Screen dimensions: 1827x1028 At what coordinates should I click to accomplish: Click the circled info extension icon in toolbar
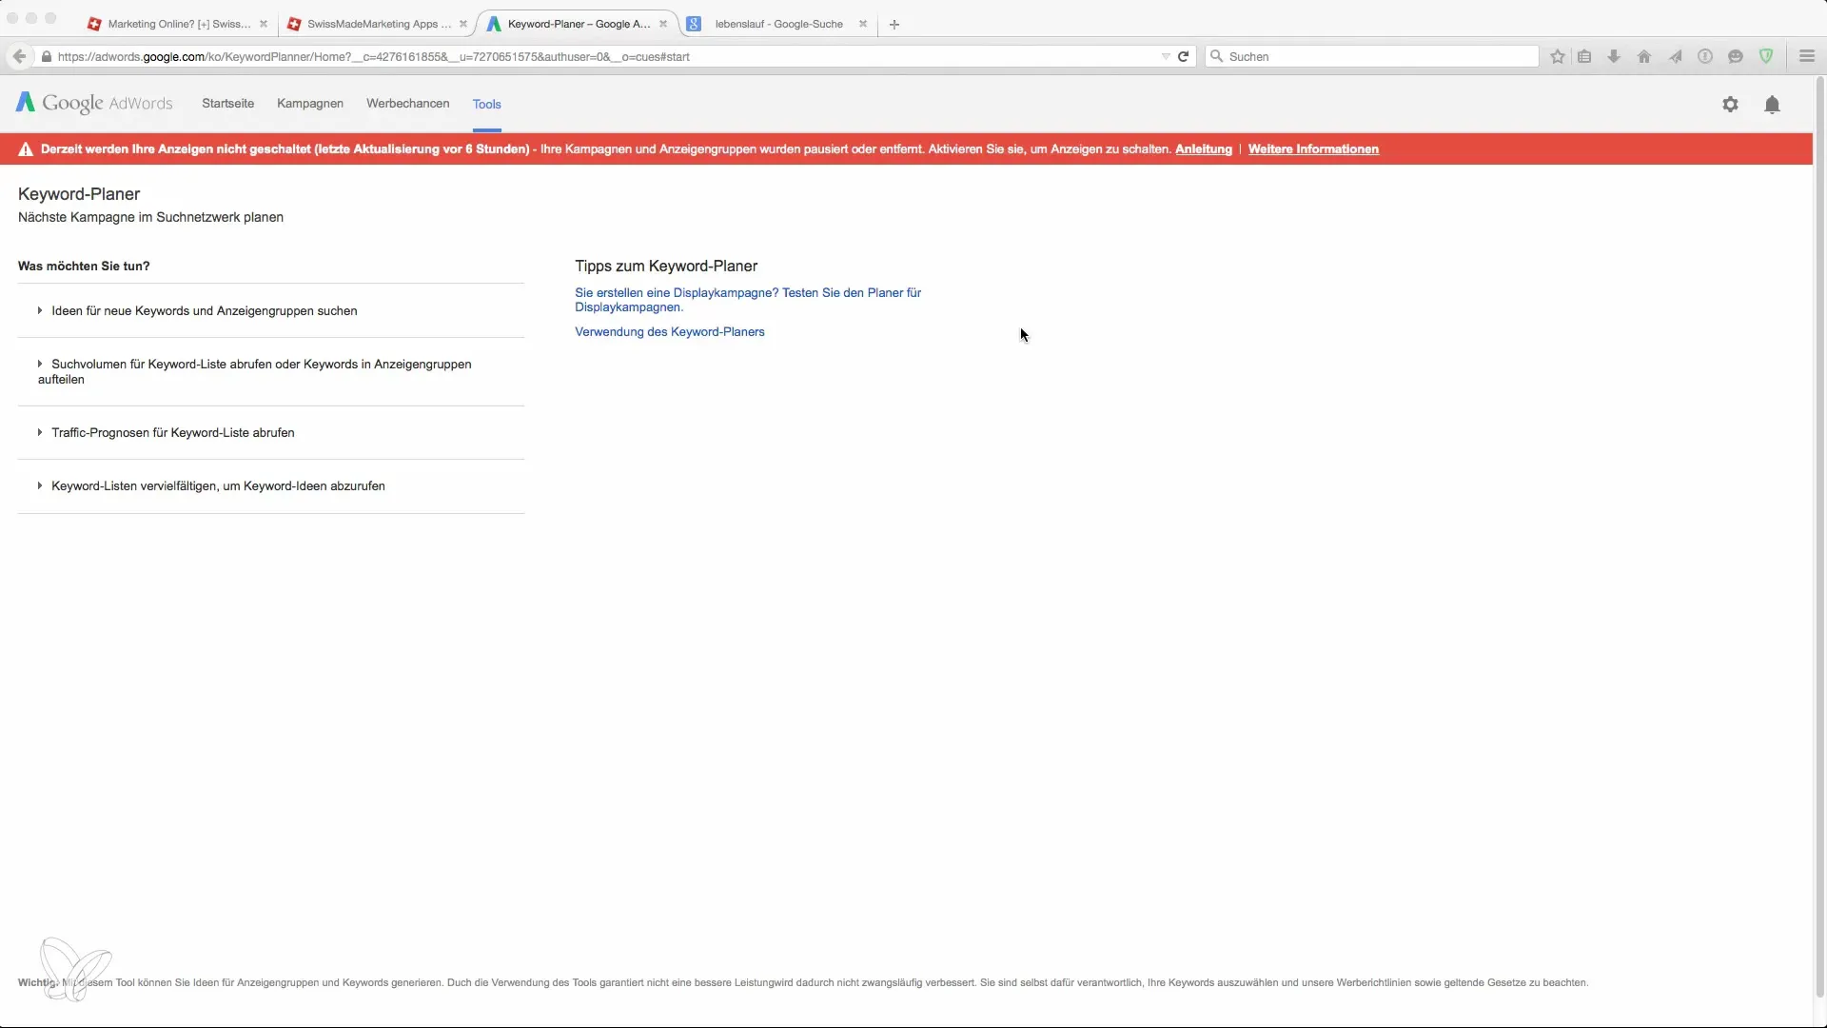click(x=1705, y=56)
